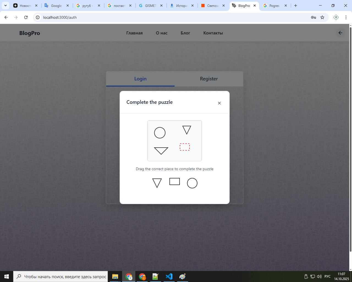The height and width of the screenshot is (282, 352).
Task: Click the red dashed puzzle drop slot
Action: point(185,147)
